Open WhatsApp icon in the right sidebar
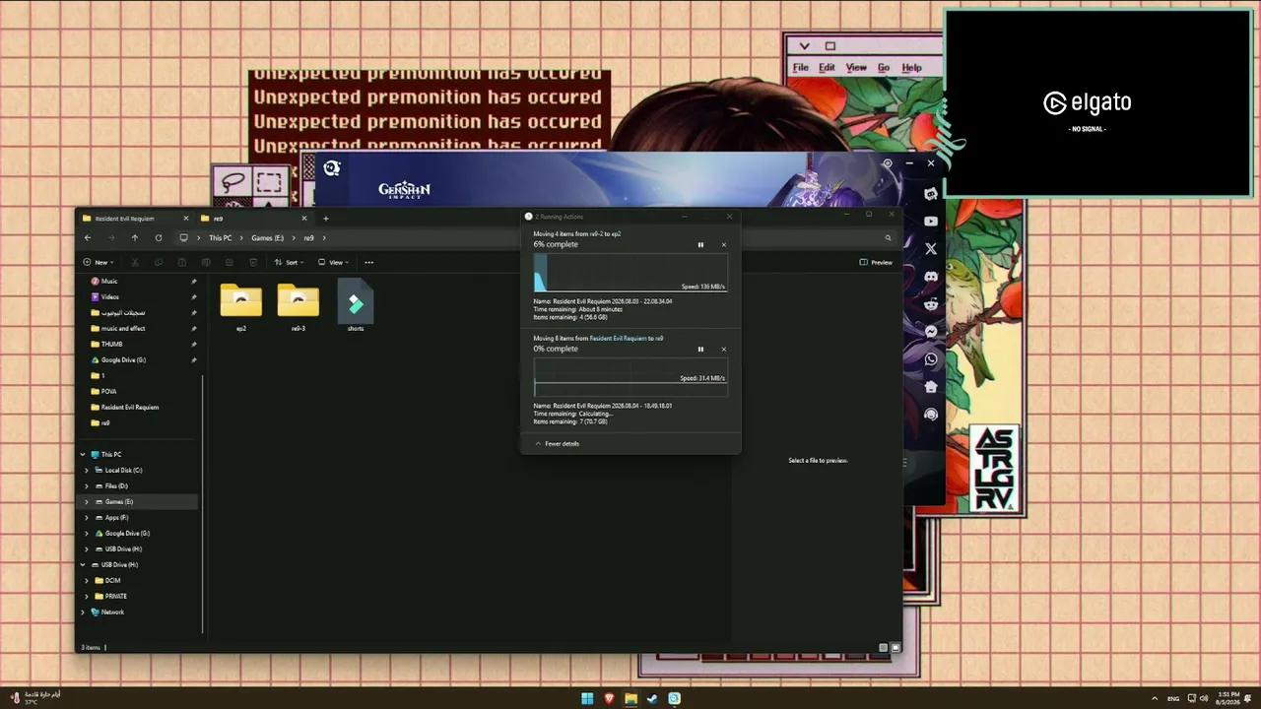 click(x=931, y=359)
